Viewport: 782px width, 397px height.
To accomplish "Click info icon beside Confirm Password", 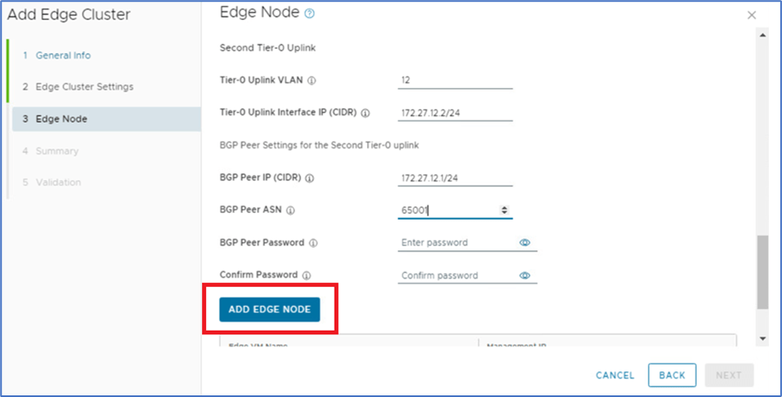I will pyautogui.click(x=307, y=275).
